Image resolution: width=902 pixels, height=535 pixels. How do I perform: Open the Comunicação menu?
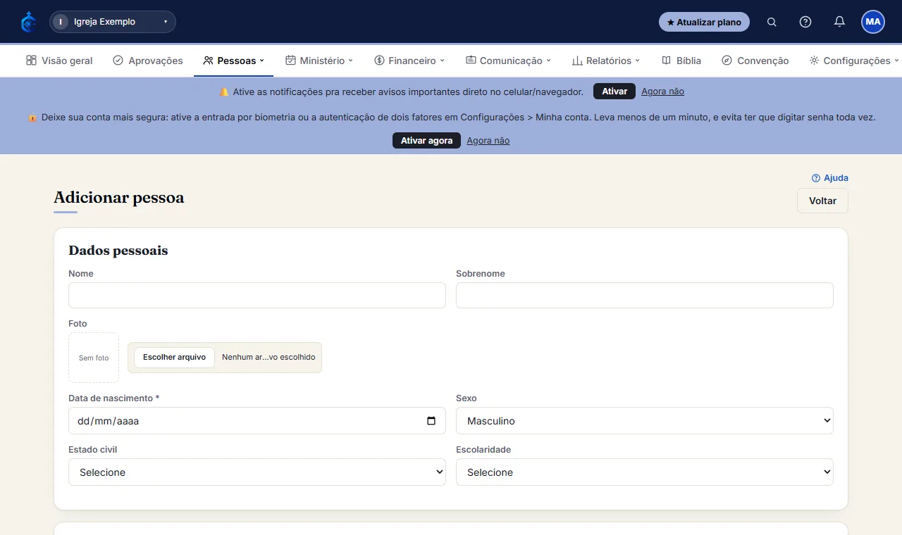coord(508,61)
